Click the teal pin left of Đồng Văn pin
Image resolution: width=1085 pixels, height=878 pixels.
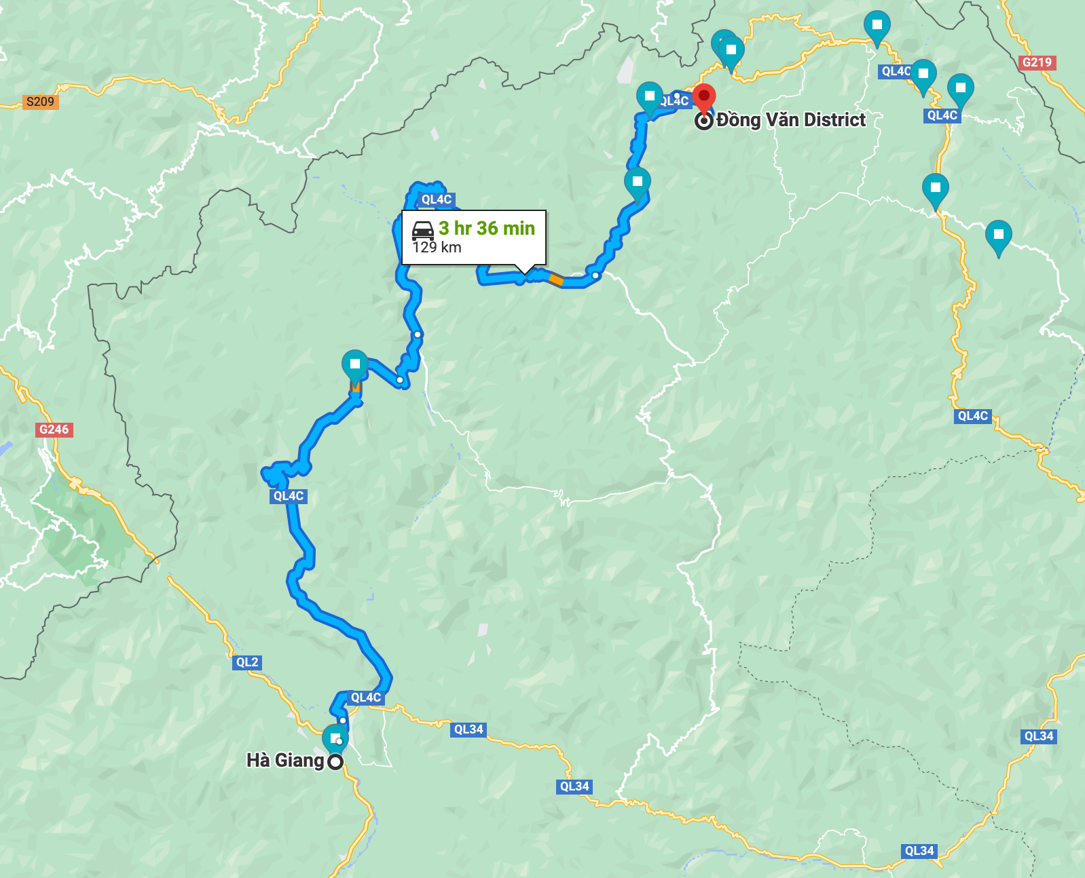pos(650,98)
